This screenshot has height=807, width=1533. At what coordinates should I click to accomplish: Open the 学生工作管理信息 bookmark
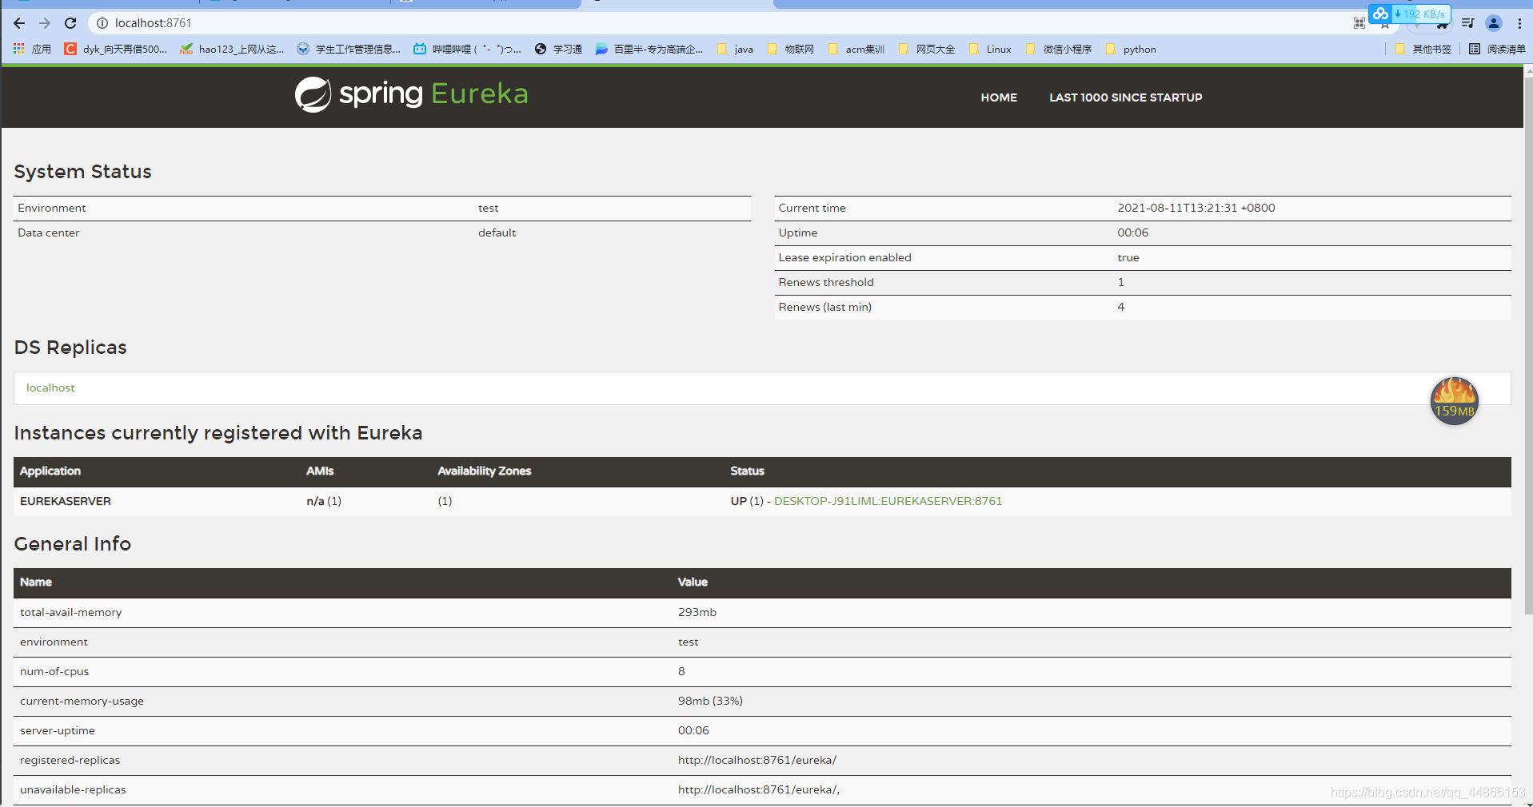tap(349, 49)
